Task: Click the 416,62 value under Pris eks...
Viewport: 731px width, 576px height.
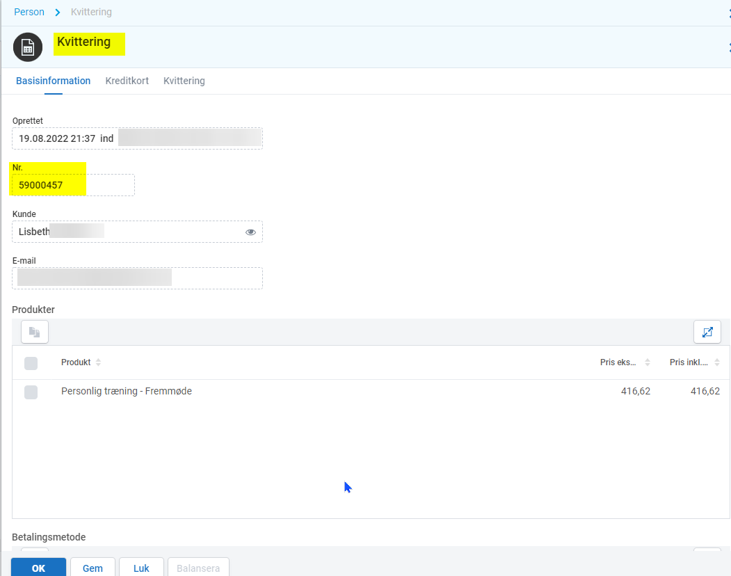Action: click(x=636, y=392)
